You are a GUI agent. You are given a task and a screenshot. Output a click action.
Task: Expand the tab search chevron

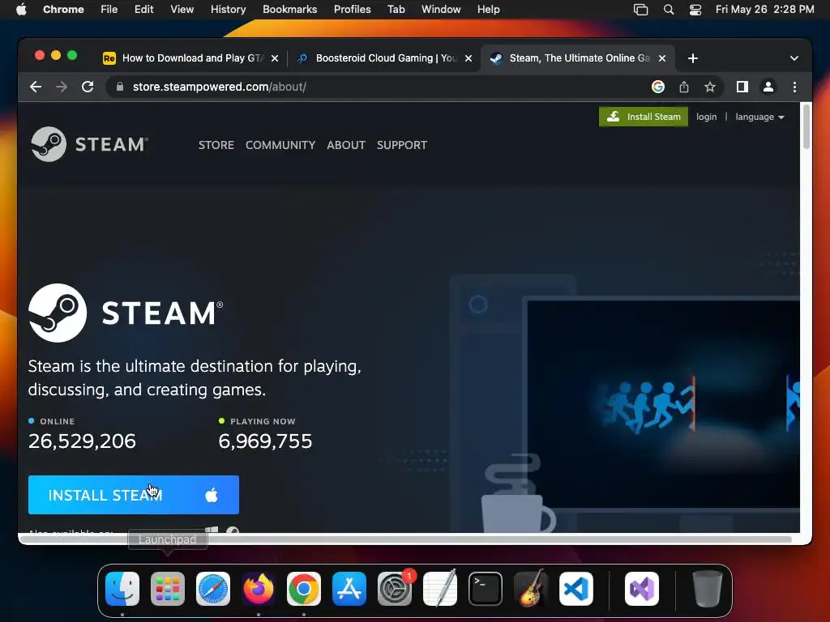coord(794,58)
